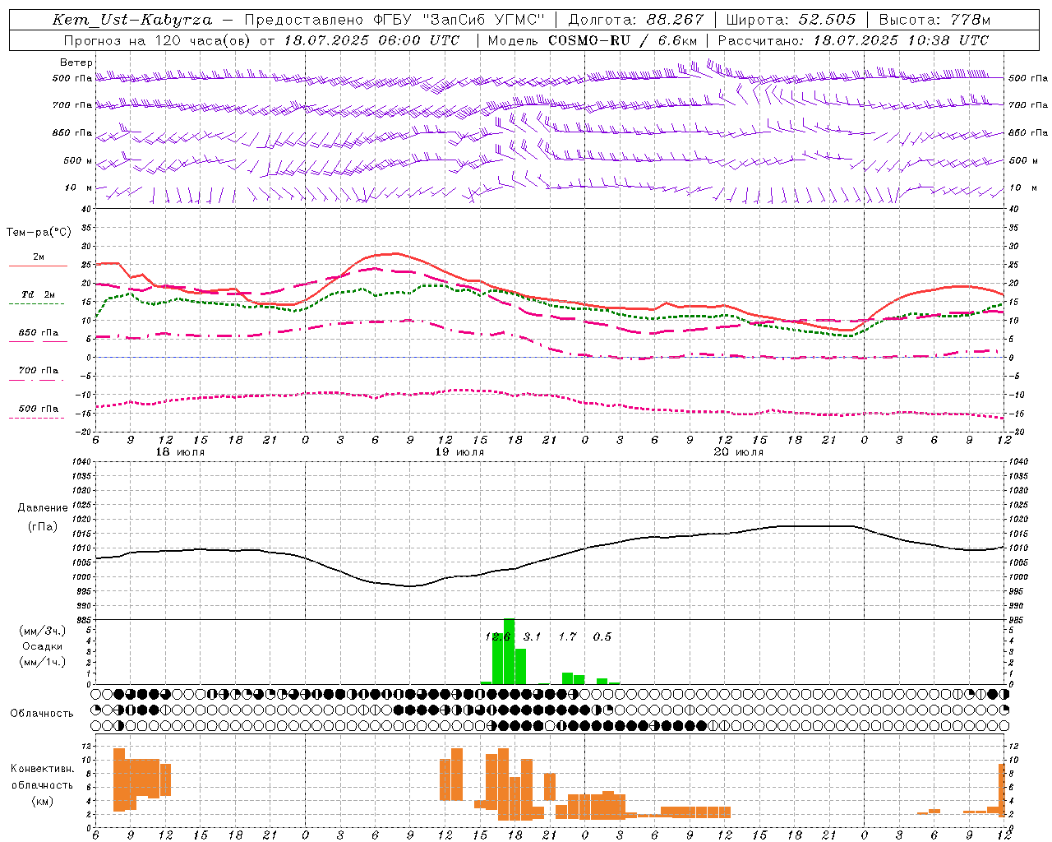Screen dimensions: 1052x842
Task: Click the 12.6 precipitation total value
Action: [497, 636]
